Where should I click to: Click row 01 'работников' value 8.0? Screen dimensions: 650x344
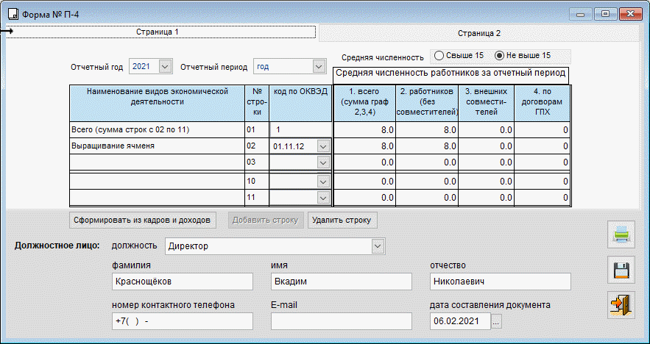pos(427,130)
